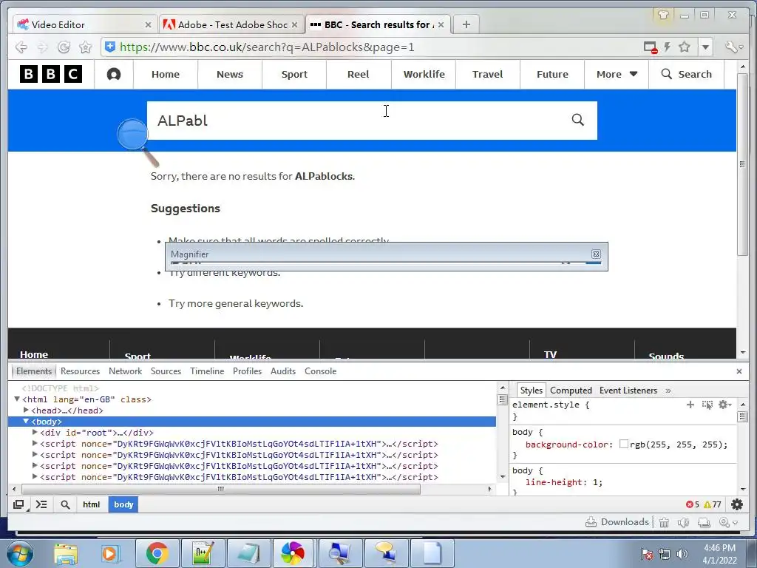Click the Elements horizontal scrollbar thumb
The width and height of the screenshot is (757, 568).
[220, 489]
